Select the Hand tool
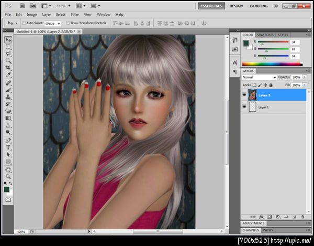Image resolution: width=314 pixels, height=246 pixels. point(8,169)
